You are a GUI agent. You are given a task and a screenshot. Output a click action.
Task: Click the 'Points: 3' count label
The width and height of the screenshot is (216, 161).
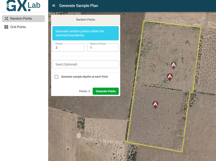[84, 91]
